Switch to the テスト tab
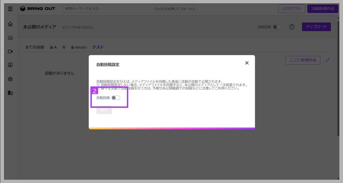 coord(98,47)
